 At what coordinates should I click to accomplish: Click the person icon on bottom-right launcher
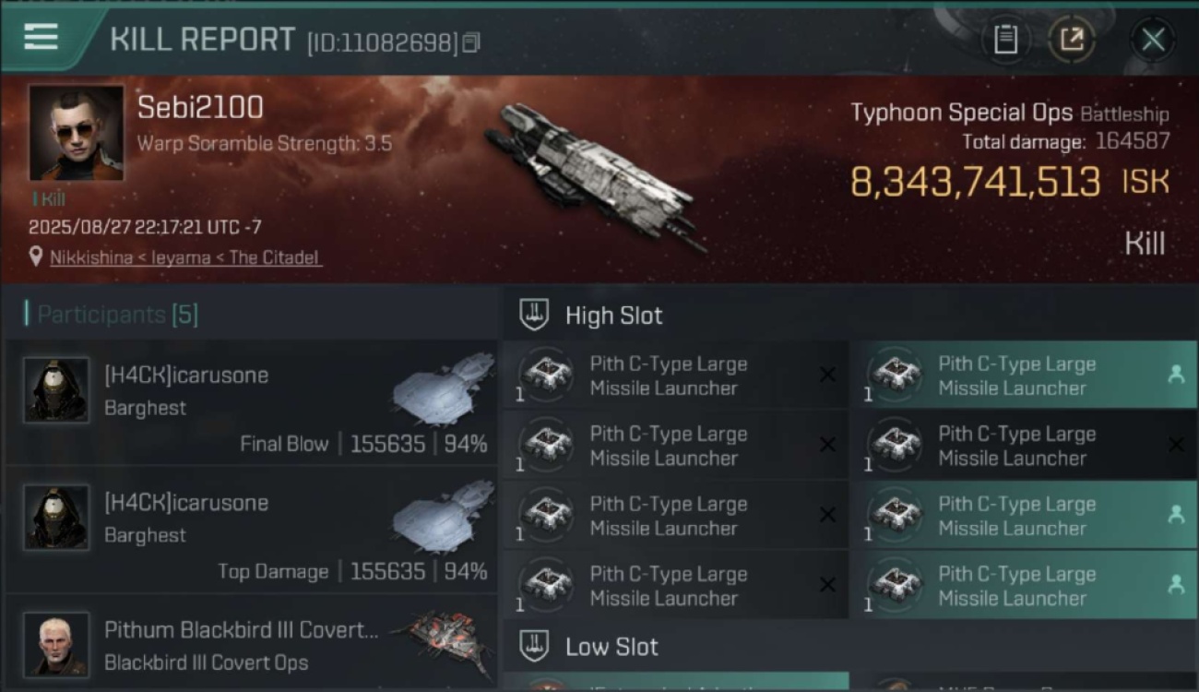[1176, 584]
